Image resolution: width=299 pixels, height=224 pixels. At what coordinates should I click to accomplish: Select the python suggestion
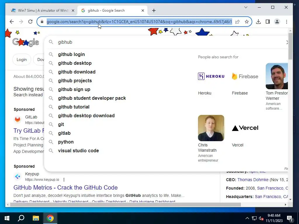click(66, 142)
